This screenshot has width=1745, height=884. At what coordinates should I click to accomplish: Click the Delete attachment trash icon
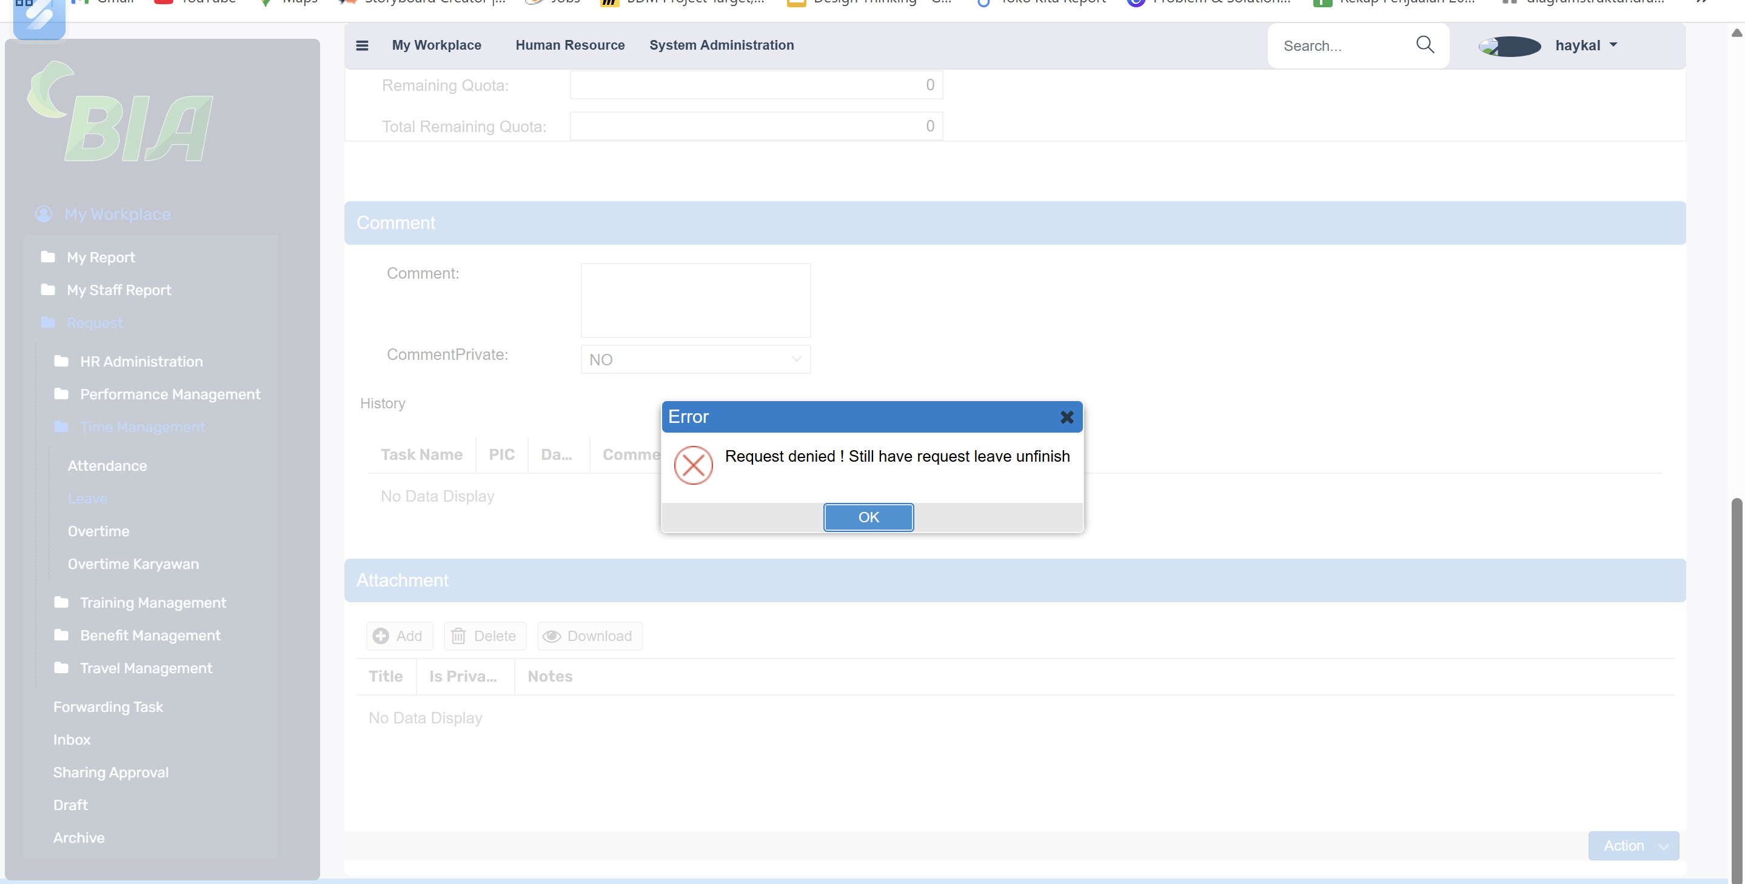[458, 636]
